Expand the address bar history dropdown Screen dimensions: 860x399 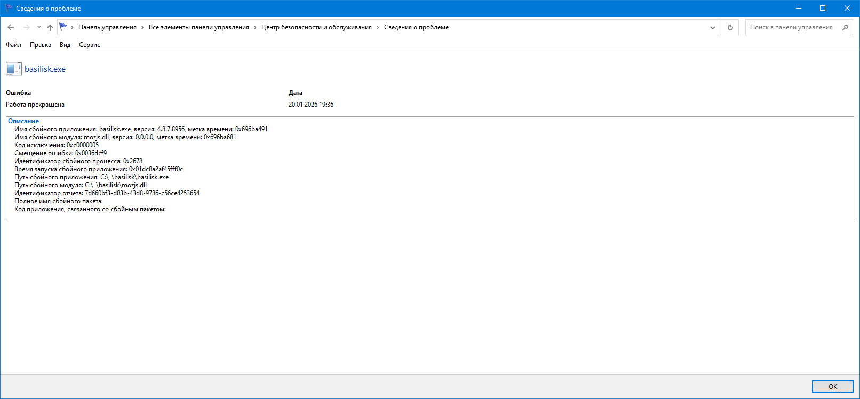[x=712, y=27]
